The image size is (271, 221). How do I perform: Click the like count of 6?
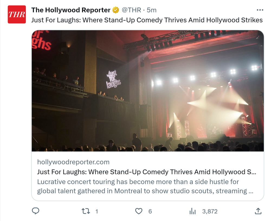[x=150, y=211]
